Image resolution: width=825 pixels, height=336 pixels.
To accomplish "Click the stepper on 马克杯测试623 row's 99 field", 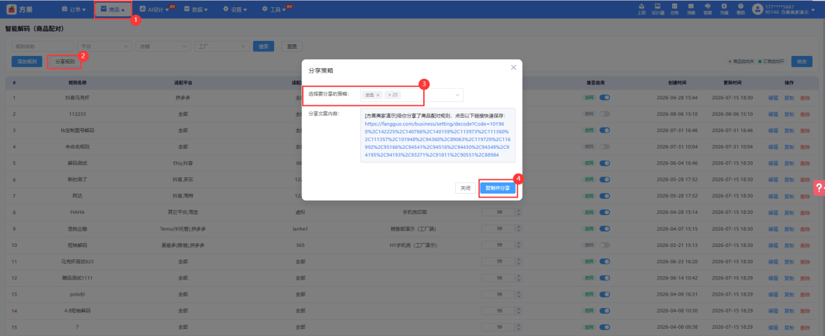I will pyautogui.click(x=518, y=261).
